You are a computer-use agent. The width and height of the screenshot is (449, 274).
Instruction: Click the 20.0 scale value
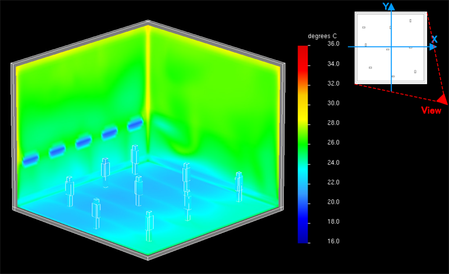333,202
